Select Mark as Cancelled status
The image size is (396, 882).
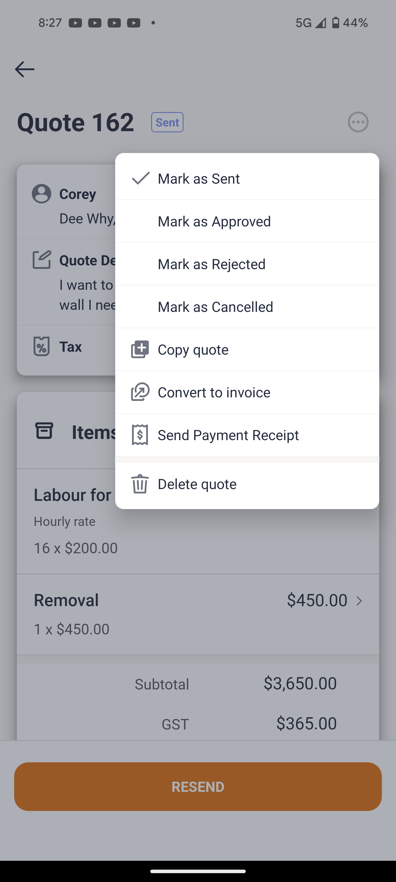coord(215,307)
